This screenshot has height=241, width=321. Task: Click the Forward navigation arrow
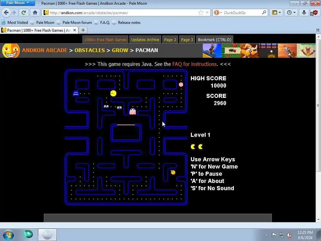click(14, 13)
